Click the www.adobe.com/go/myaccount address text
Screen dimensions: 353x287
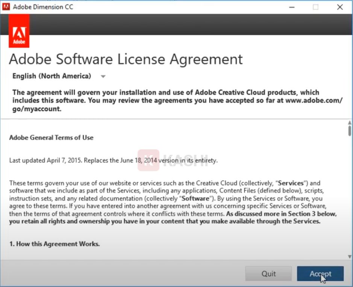coord(314,101)
